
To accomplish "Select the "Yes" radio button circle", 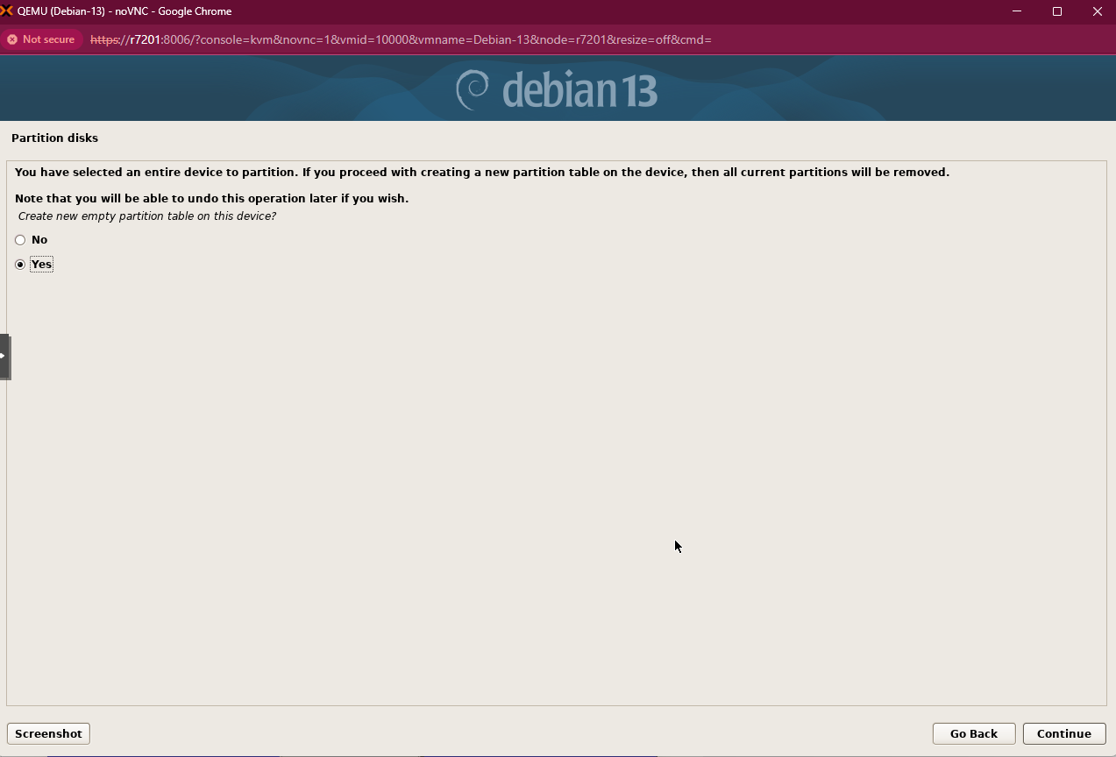I will point(20,265).
